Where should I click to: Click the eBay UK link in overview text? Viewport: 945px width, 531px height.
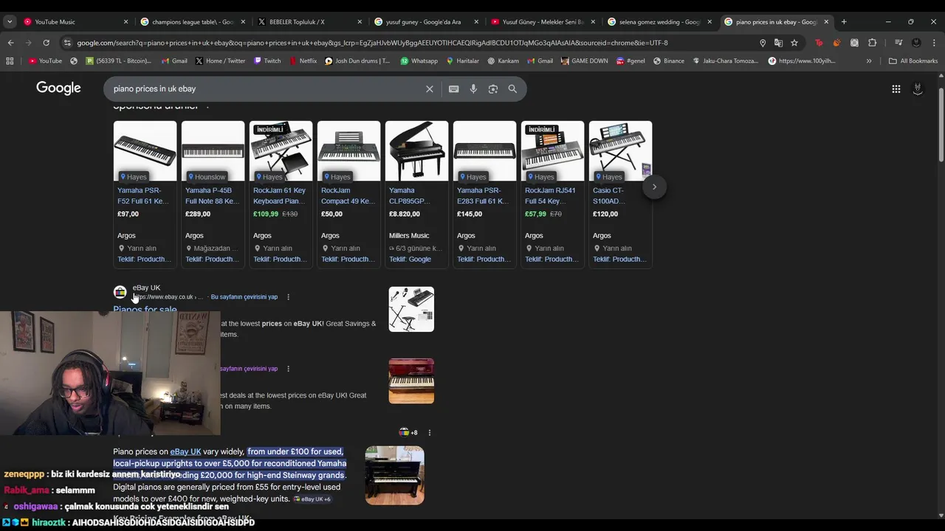coord(185,451)
